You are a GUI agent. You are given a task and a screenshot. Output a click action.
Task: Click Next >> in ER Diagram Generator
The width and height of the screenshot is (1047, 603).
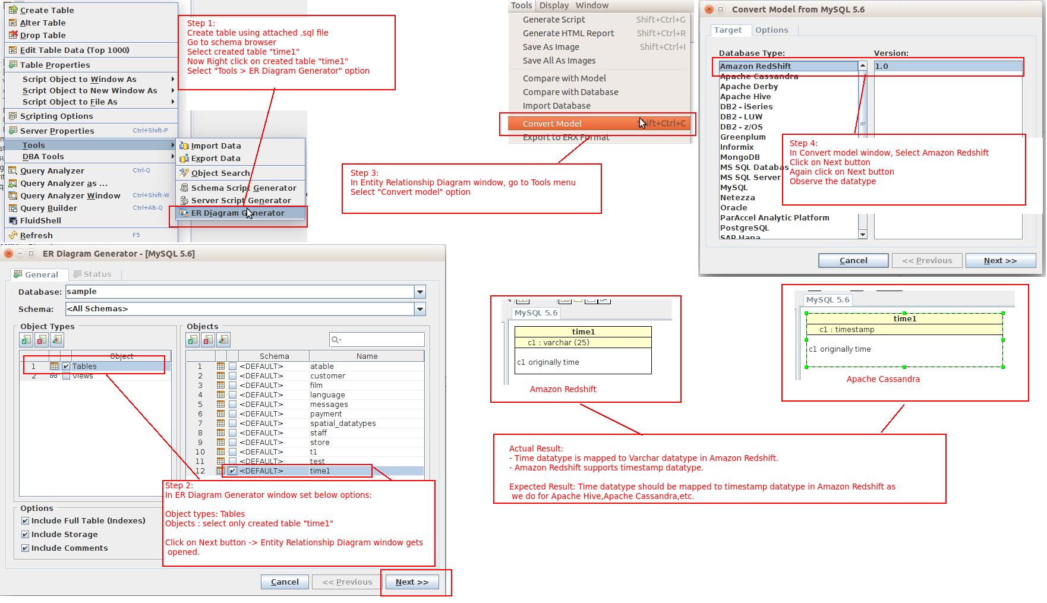pyautogui.click(x=412, y=582)
